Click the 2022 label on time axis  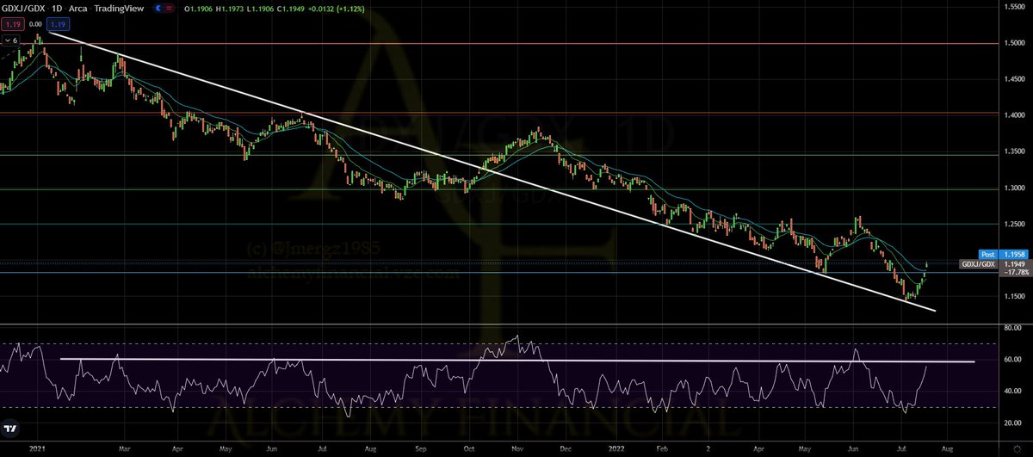pyautogui.click(x=616, y=448)
